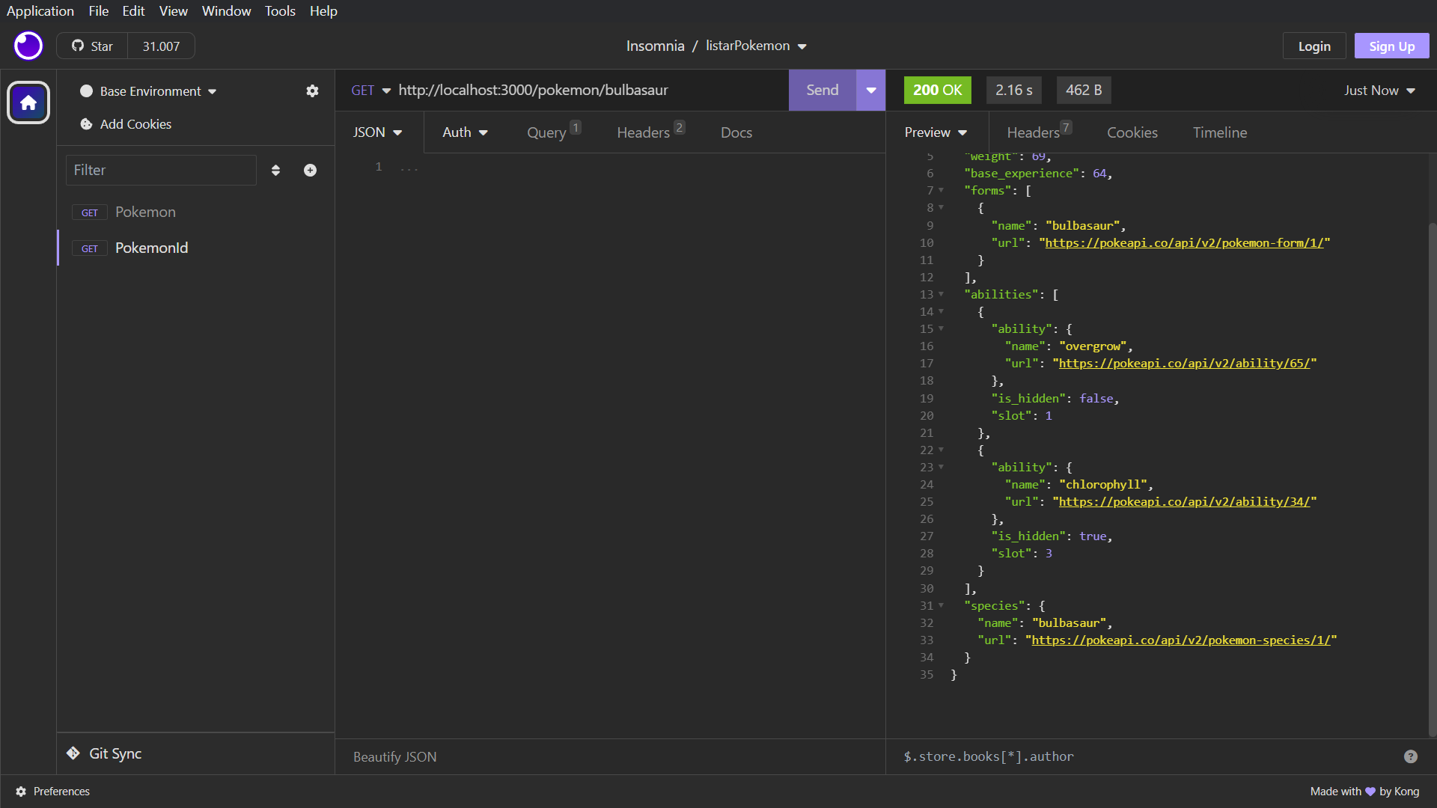The width and height of the screenshot is (1437, 808).
Task: Click the JSONPath help question-mark icon
Action: 1412,756
